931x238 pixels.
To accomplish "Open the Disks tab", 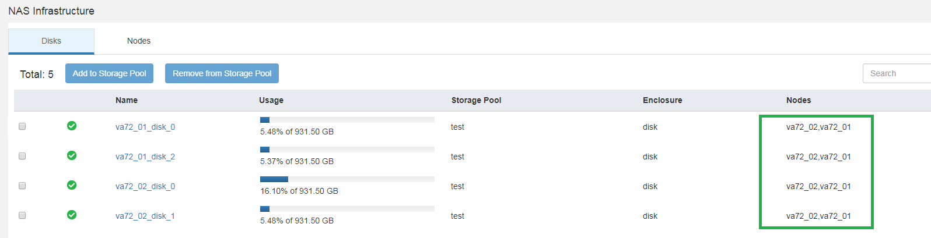I will tap(51, 41).
